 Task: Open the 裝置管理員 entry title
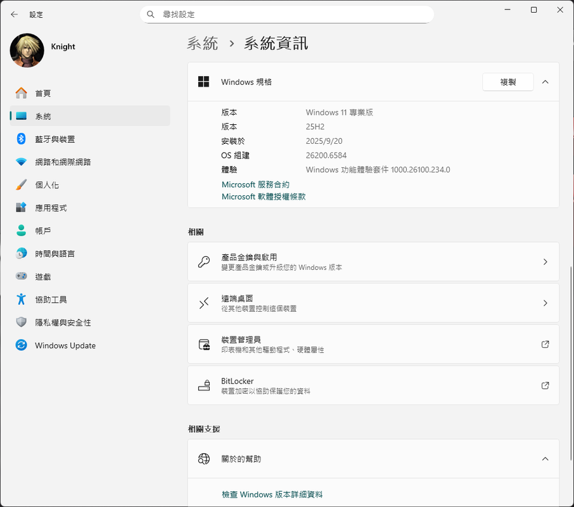tap(241, 340)
